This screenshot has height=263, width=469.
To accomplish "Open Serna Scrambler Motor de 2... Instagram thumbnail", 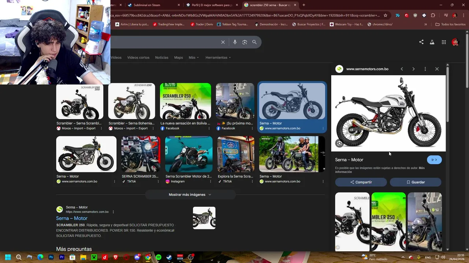I will [189, 154].
